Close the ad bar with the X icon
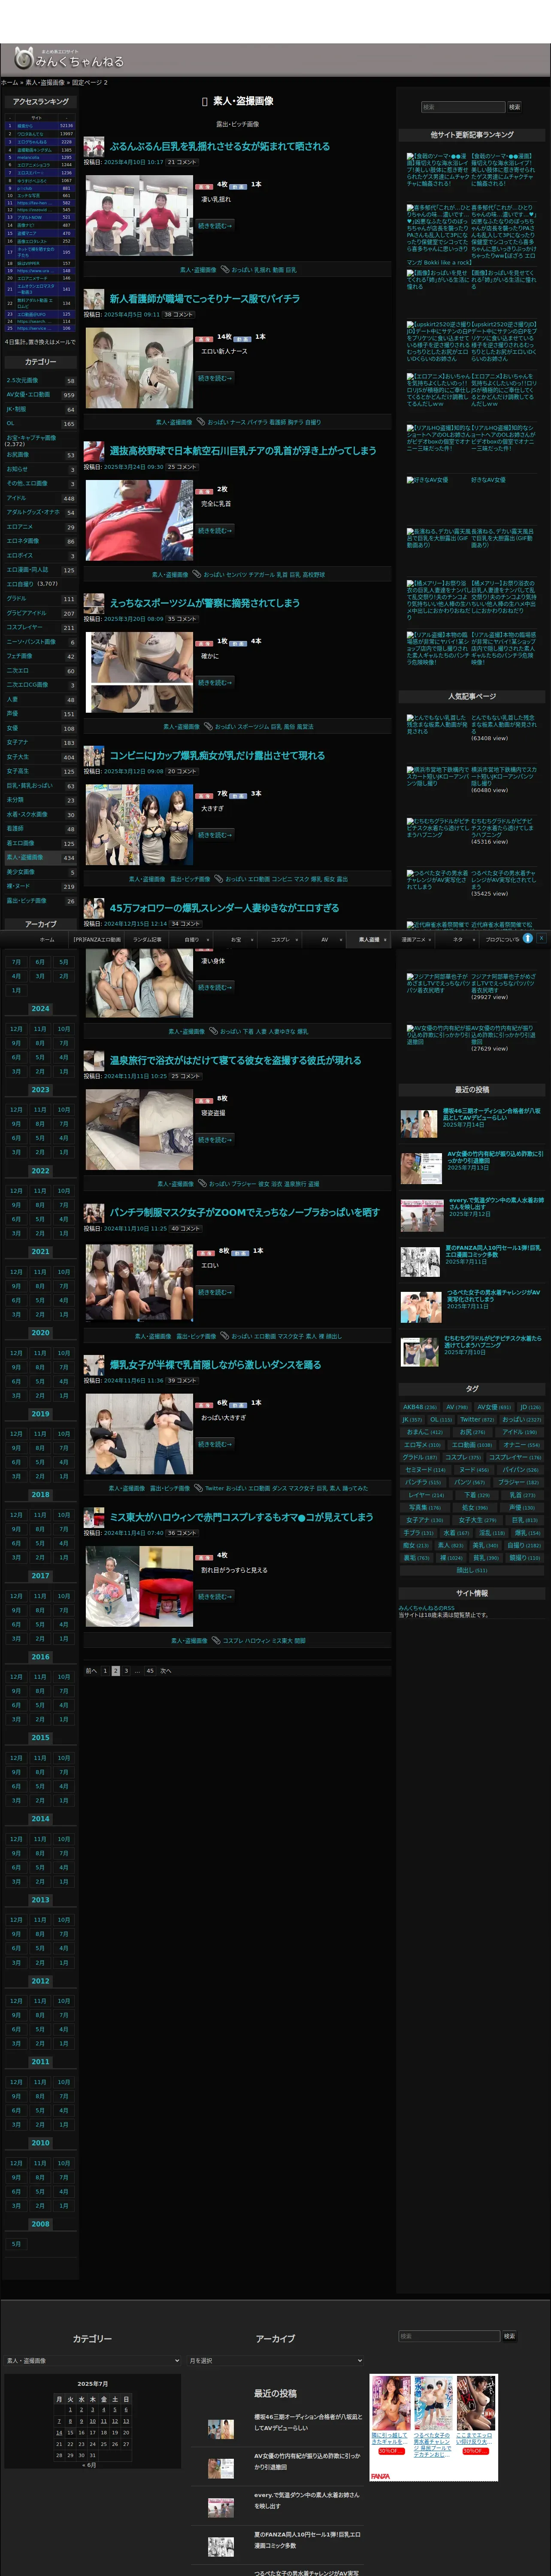The width and height of the screenshot is (551, 2576). [541, 938]
